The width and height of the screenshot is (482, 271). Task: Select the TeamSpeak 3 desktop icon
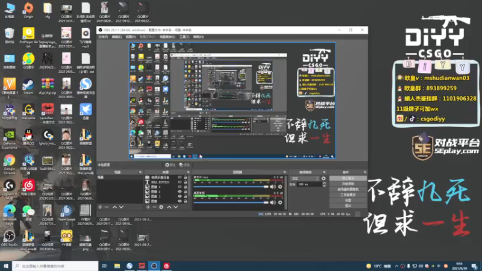coord(66,215)
